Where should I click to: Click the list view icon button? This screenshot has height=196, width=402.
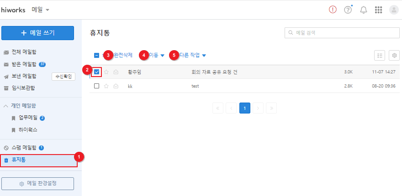pyautogui.click(x=380, y=55)
